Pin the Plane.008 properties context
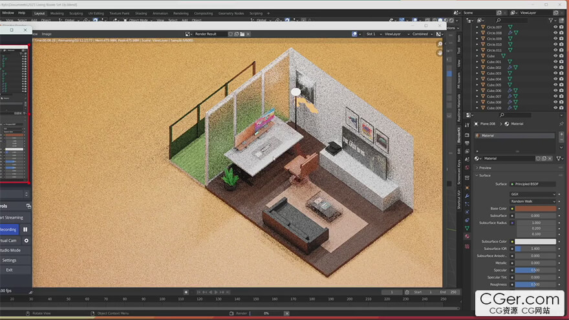This screenshot has width=569, height=320. tap(562, 123)
